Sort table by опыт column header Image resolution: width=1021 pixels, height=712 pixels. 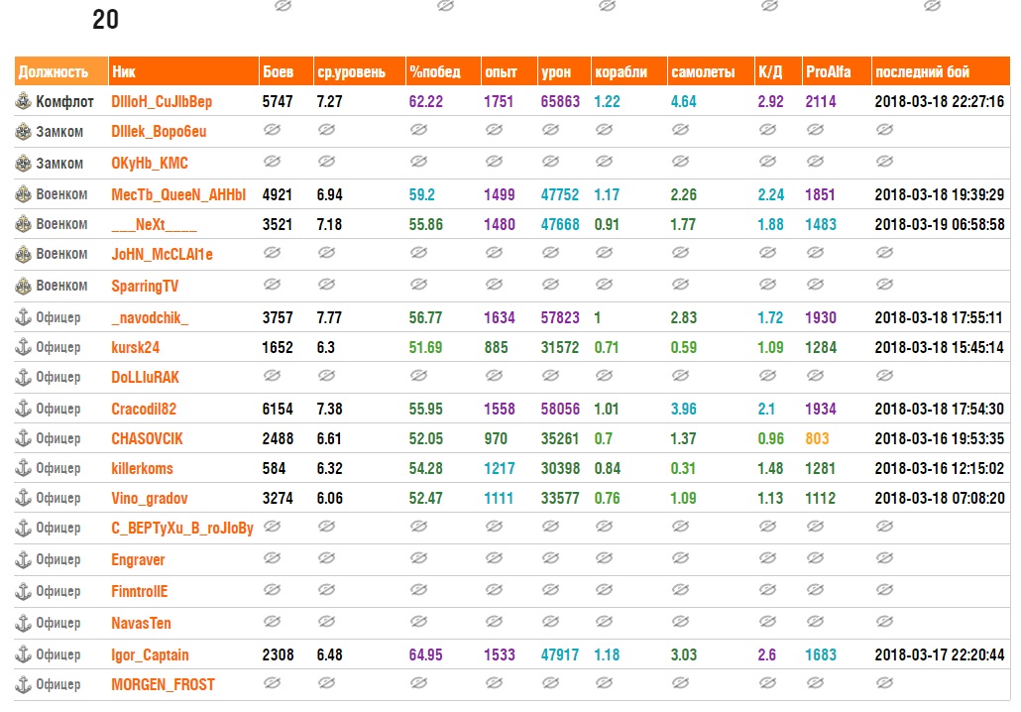tap(510, 71)
